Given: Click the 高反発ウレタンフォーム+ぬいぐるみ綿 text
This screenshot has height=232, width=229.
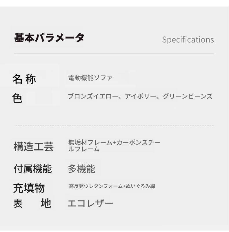Looking at the screenshot, I should (x=112, y=186).
